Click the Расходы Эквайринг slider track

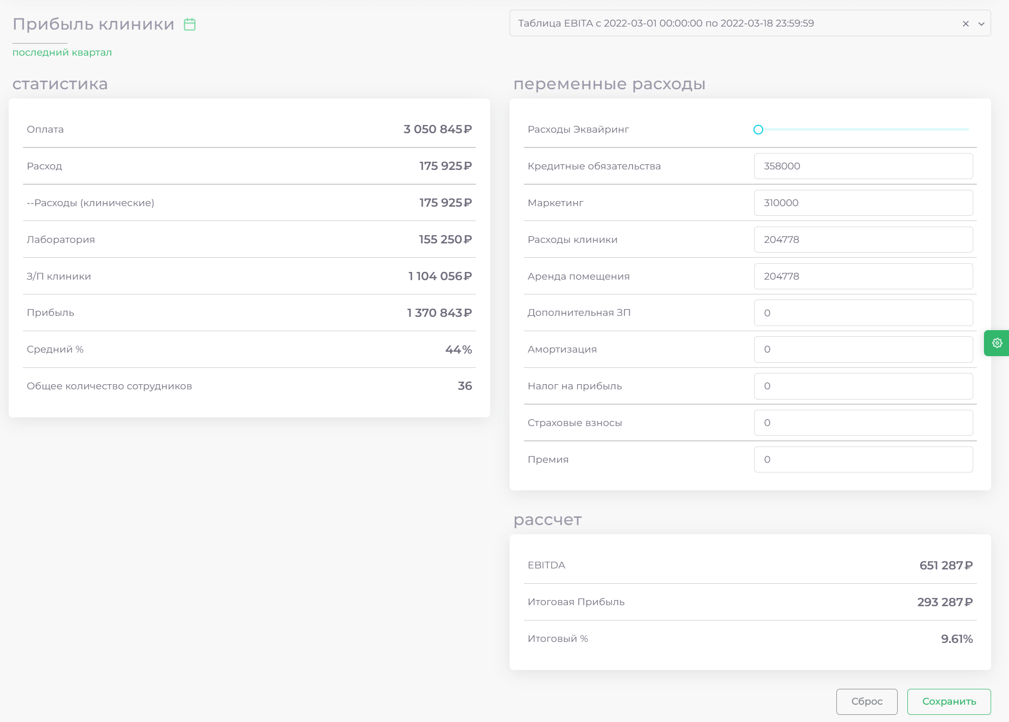pyautogui.click(x=863, y=130)
